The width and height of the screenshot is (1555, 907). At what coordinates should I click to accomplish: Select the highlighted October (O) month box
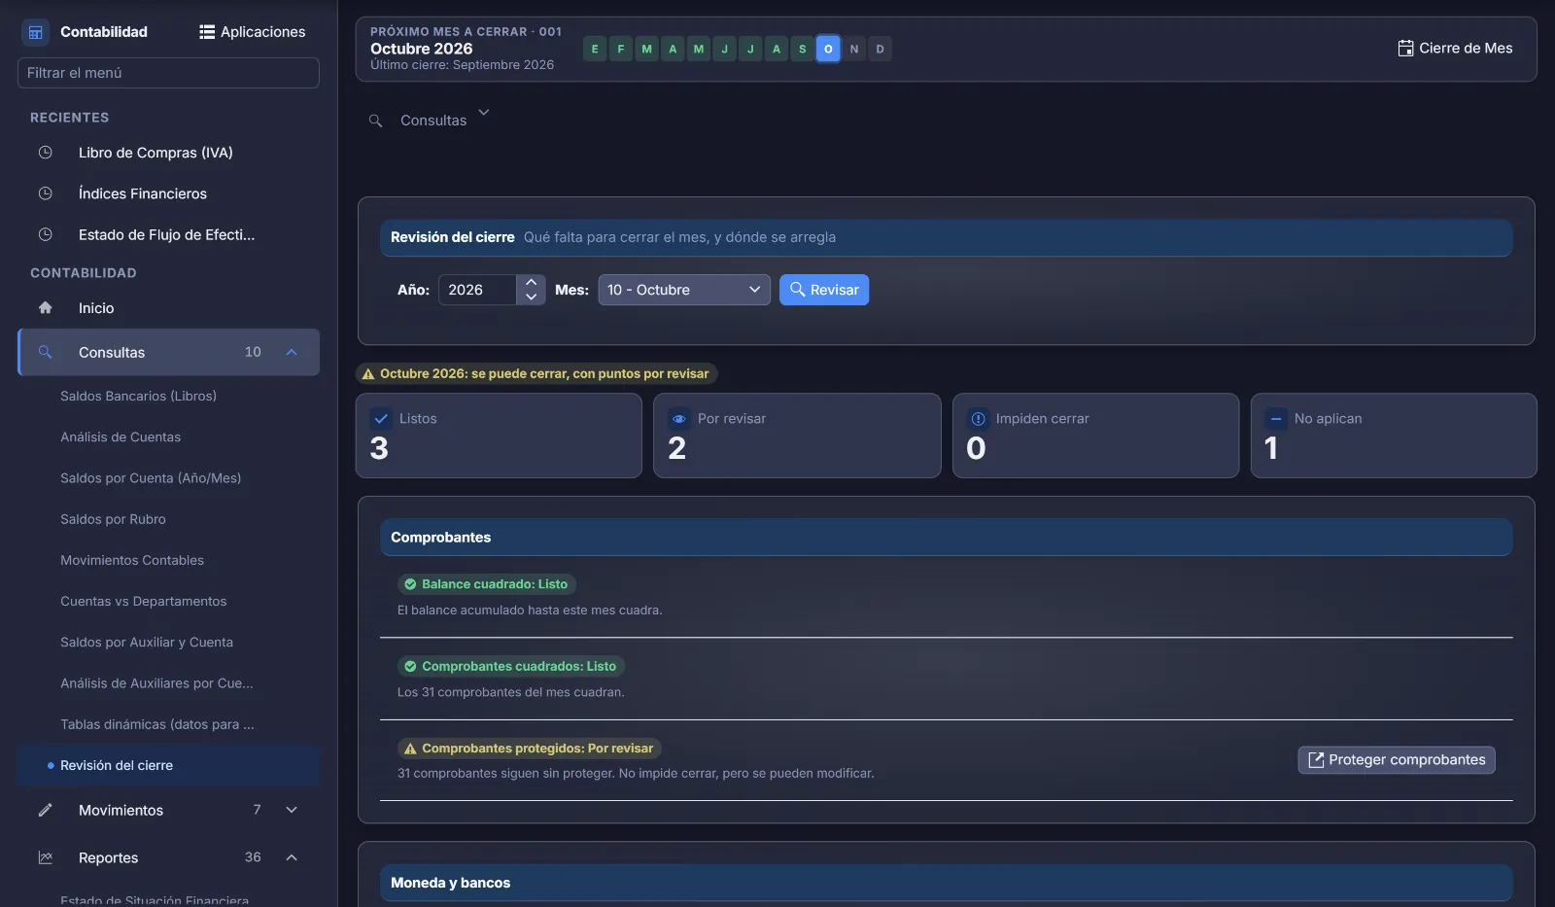point(828,49)
